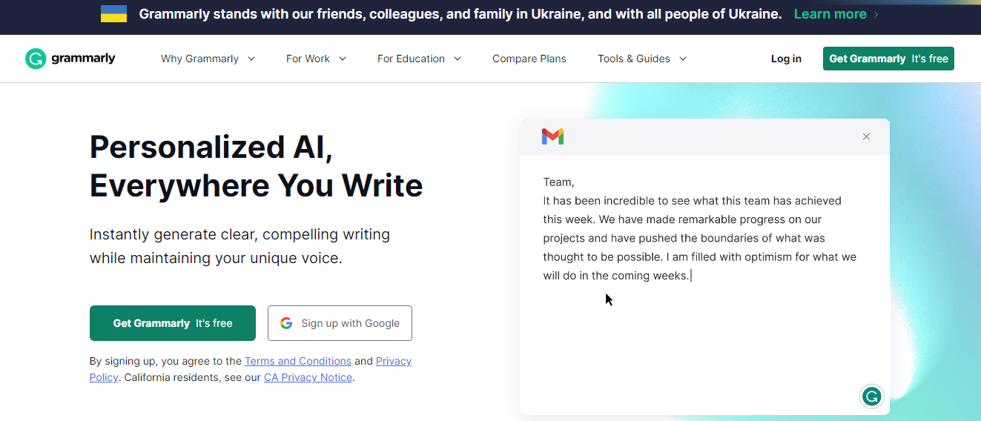Open the Terms and Conditions link
The height and width of the screenshot is (421, 981).
(x=298, y=361)
